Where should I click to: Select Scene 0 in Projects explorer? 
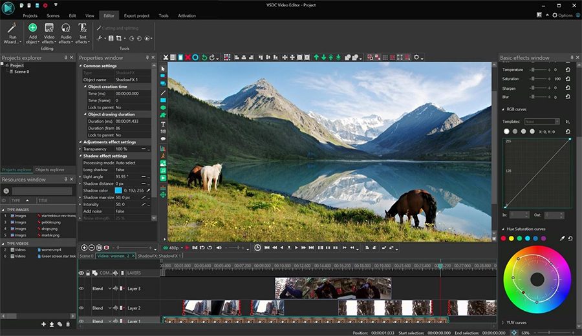click(x=21, y=72)
